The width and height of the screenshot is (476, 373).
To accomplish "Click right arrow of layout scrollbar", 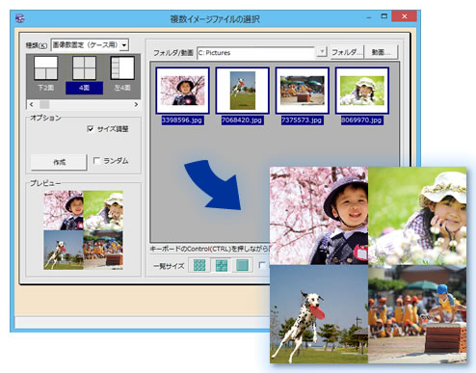I will coord(136,104).
